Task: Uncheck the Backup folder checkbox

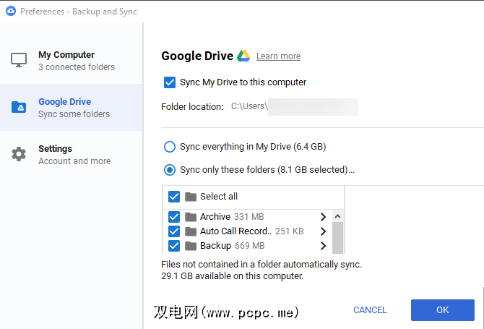Action: click(174, 246)
